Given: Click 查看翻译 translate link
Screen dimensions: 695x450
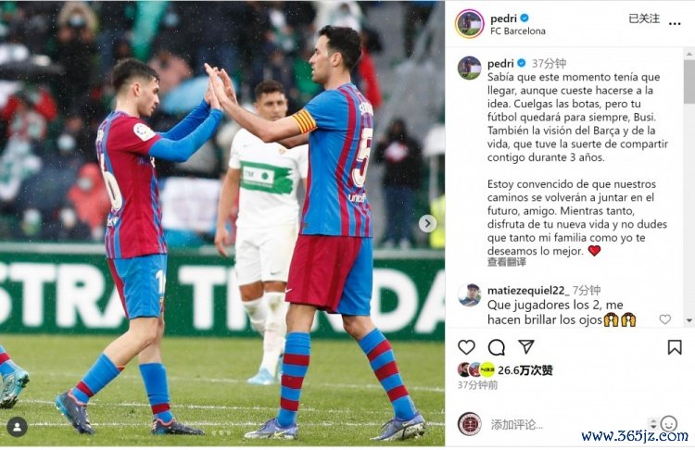Looking at the screenshot, I should pos(507,262).
